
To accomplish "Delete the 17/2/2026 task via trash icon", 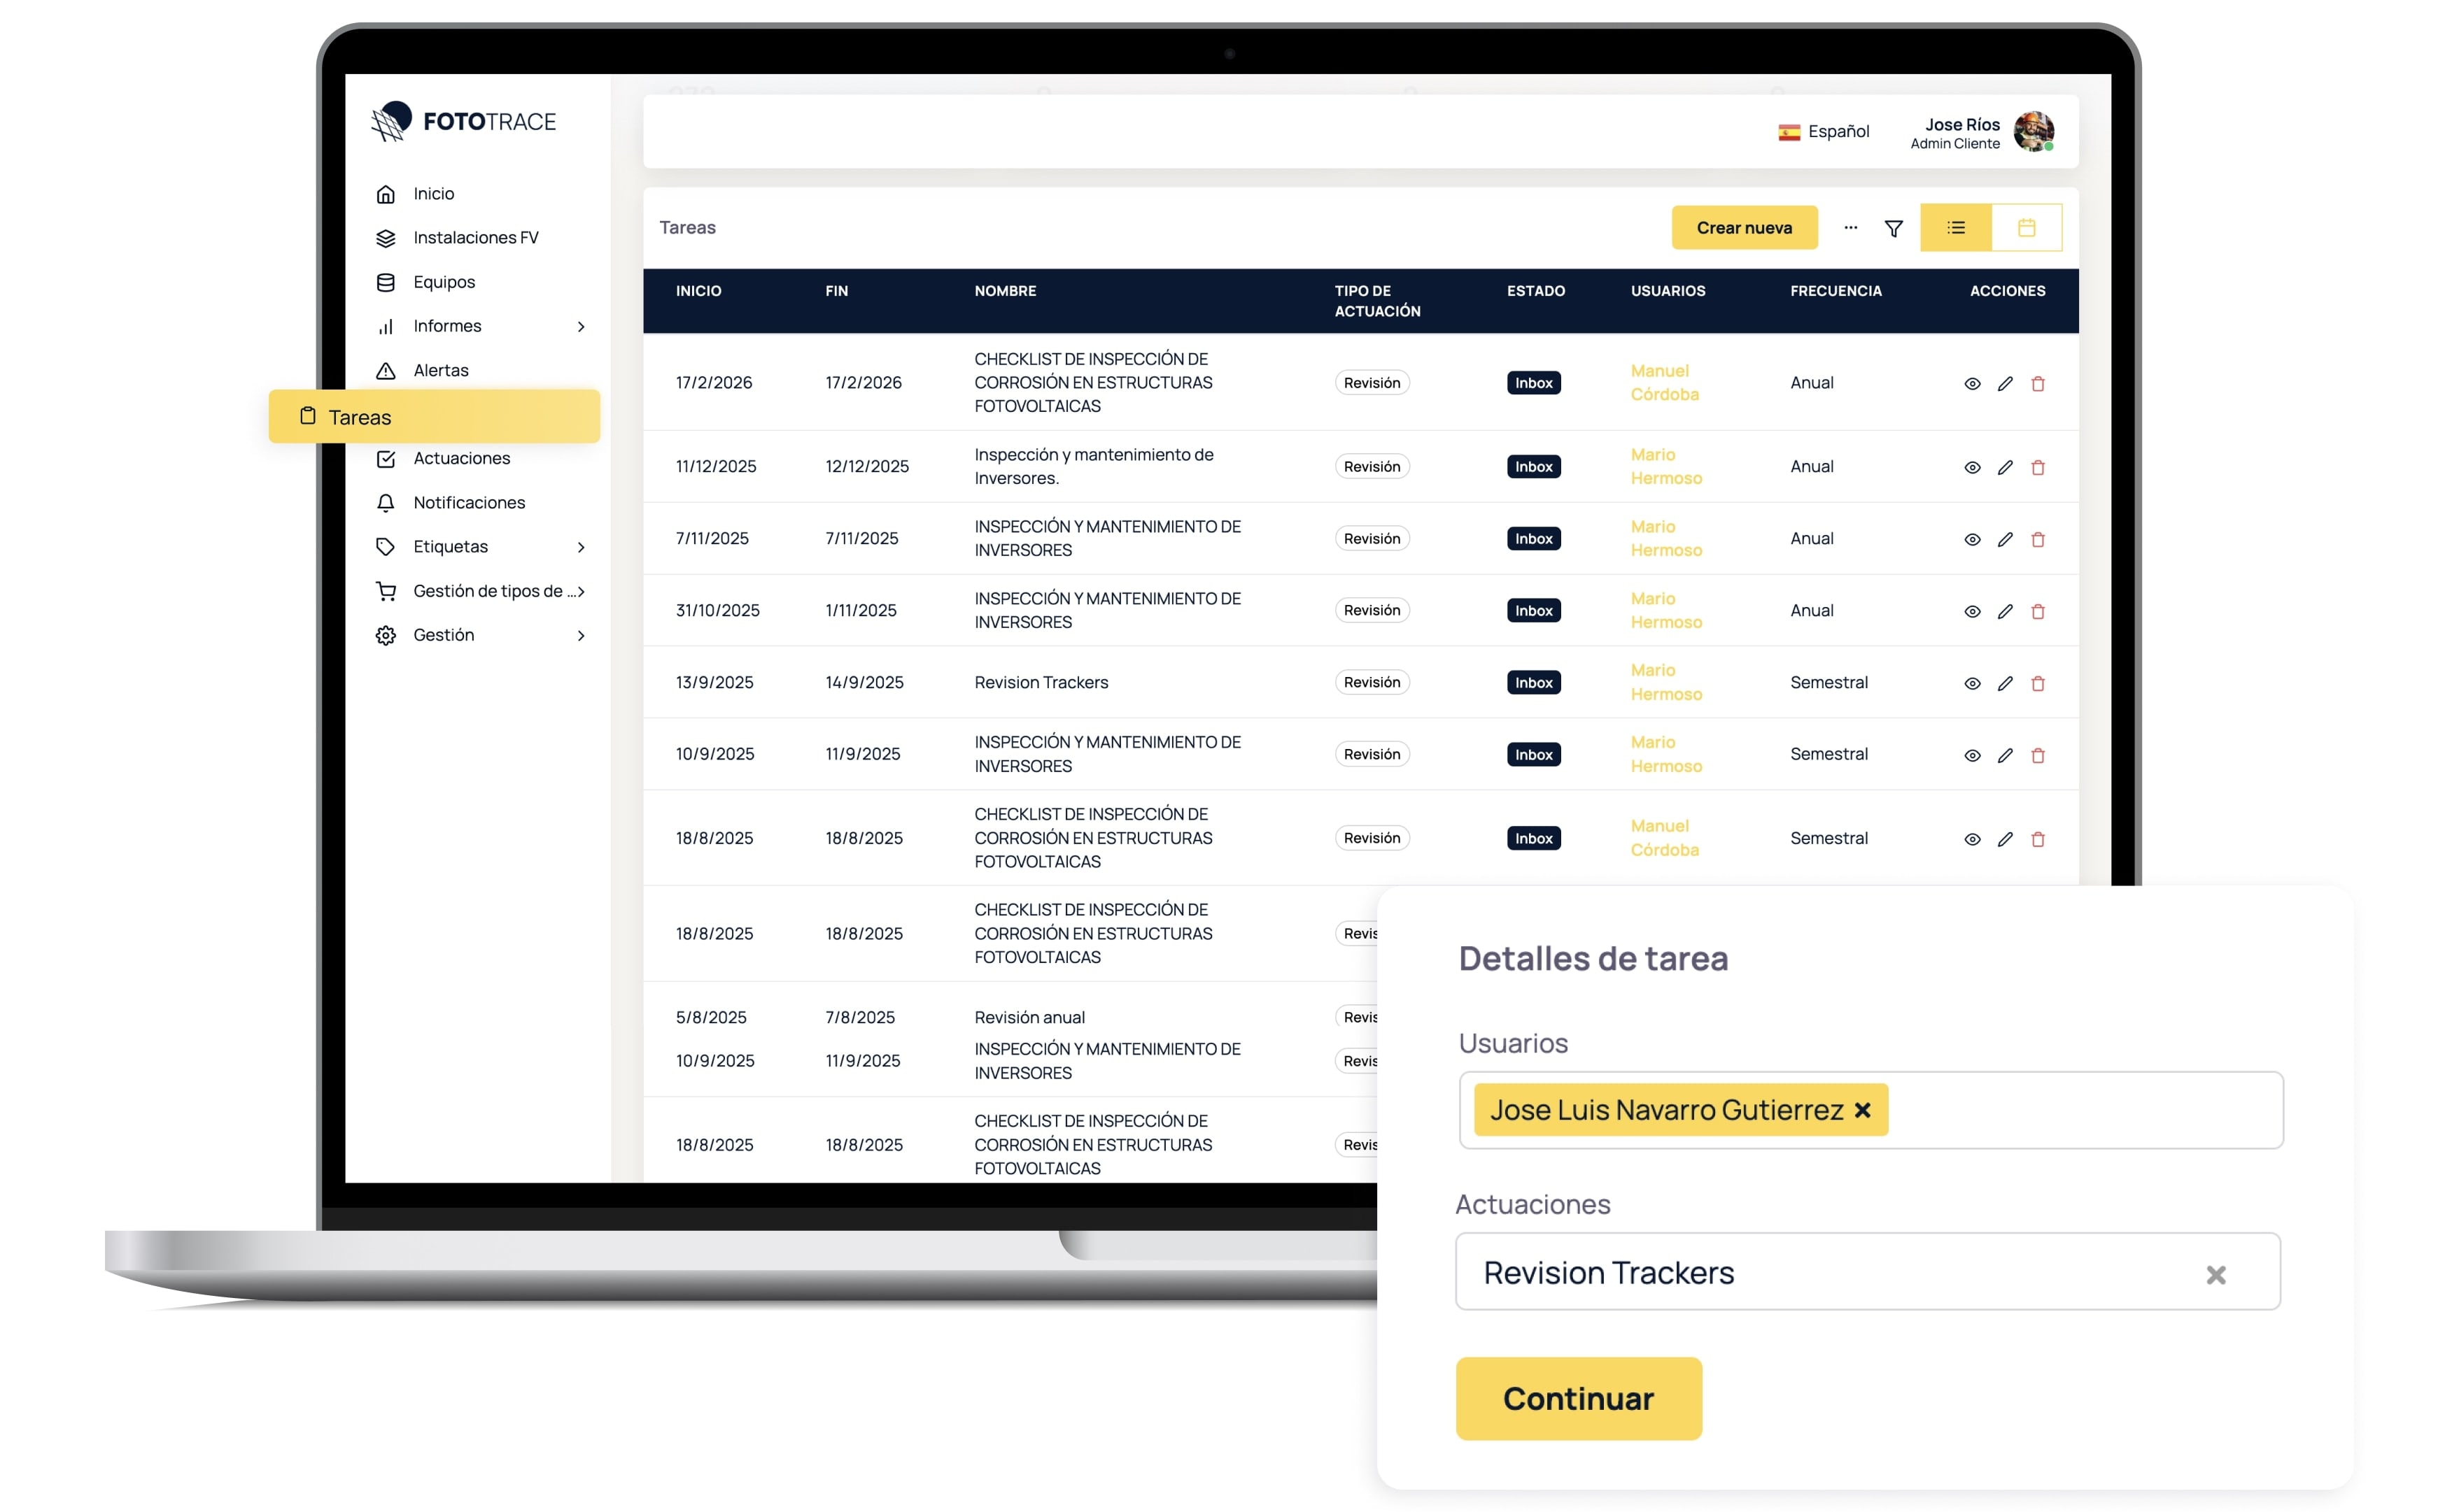I will 2037,384.
